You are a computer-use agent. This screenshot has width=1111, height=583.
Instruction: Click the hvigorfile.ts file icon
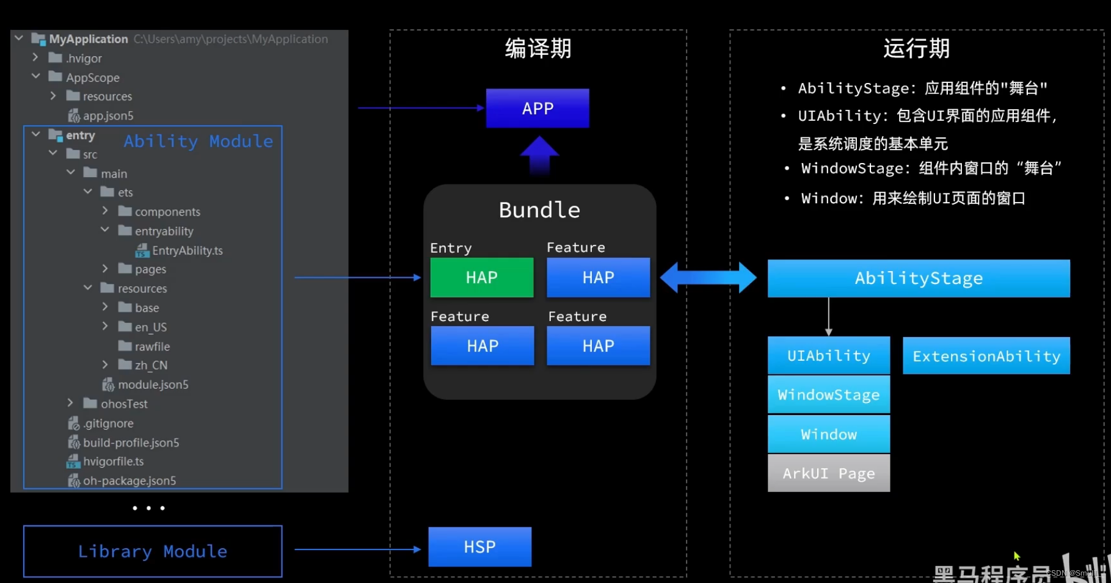tap(73, 462)
